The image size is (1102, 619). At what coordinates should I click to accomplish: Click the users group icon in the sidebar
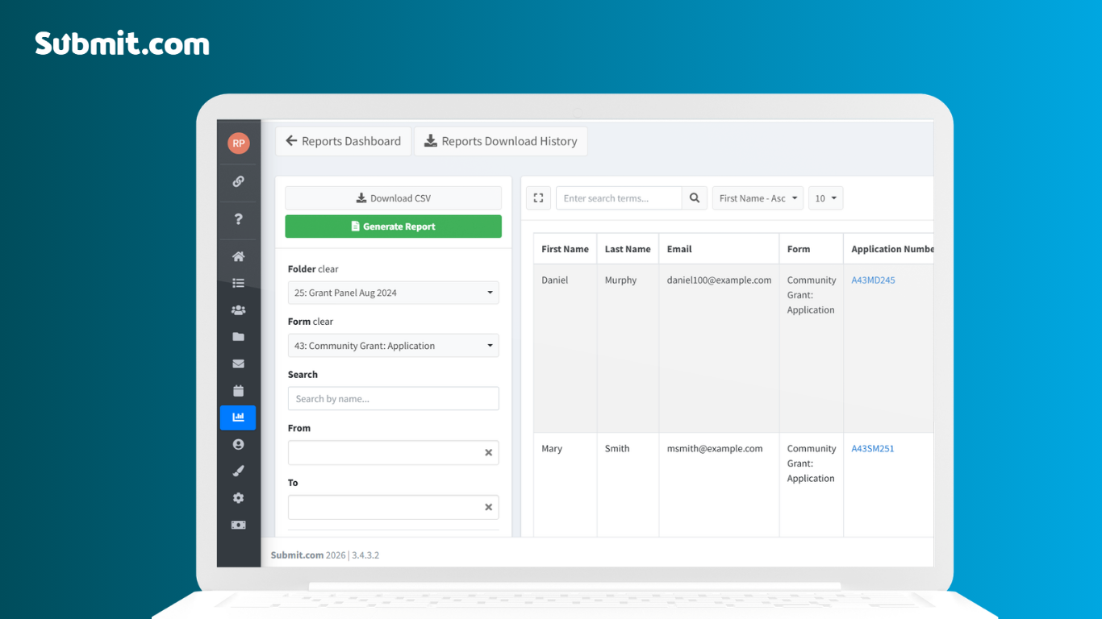(x=238, y=309)
